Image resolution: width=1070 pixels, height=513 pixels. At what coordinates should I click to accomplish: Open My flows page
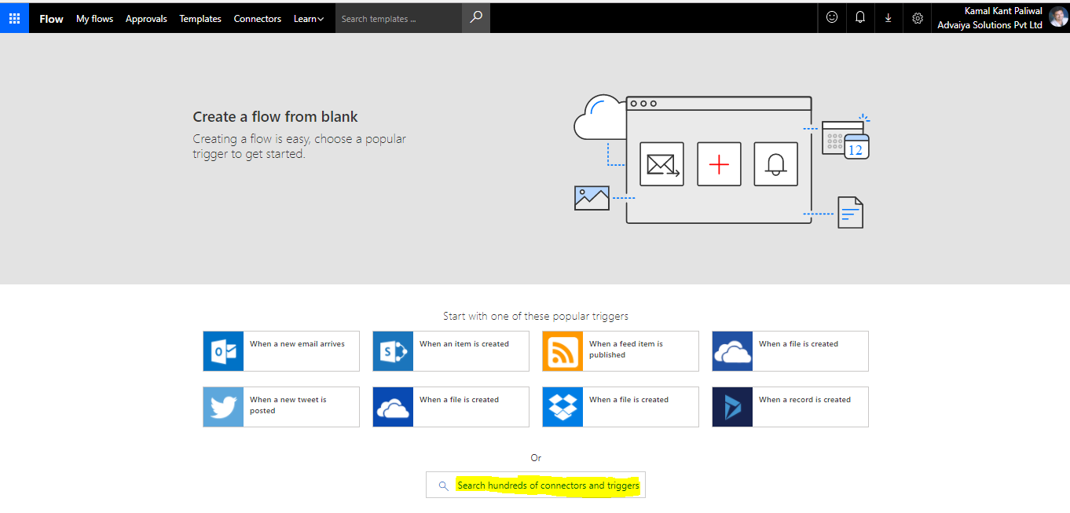(x=94, y=19)
